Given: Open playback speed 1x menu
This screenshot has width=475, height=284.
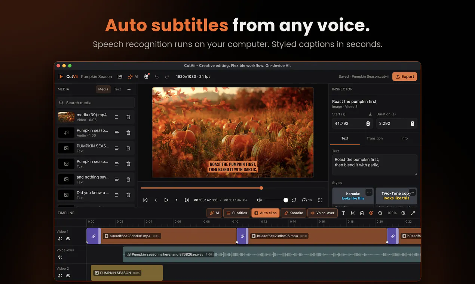Looking at the screenshot, I should click(307, 200).
